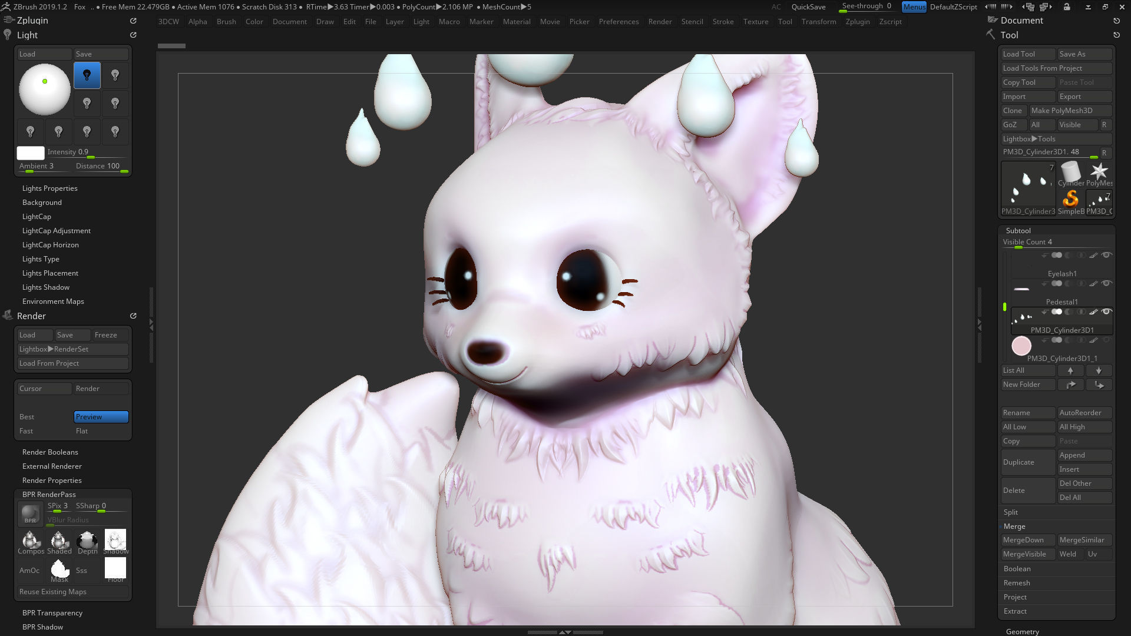Move selected subtool up with arrow
The height and width of the screenshot is (636, 1131).
tap(1070, 370)
